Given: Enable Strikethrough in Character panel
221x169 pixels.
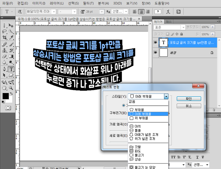Looking at the screenshot, I should point(203,157).
